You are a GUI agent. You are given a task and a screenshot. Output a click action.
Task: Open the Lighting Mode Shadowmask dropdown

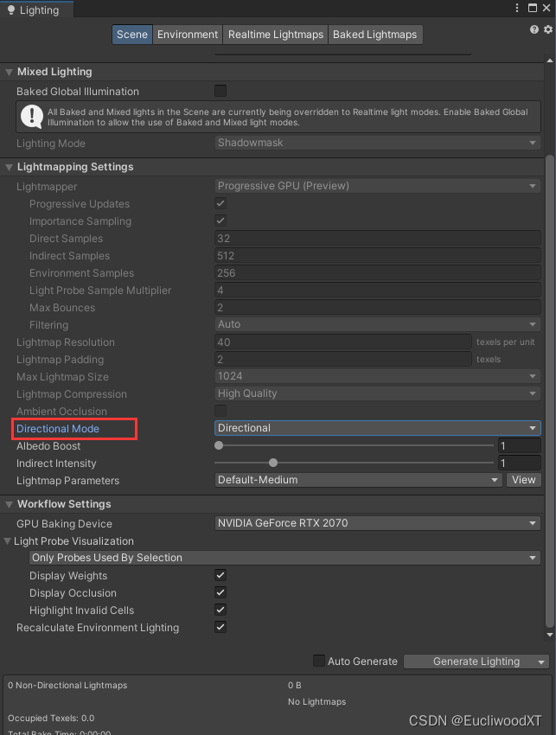[x=377, y=143]
